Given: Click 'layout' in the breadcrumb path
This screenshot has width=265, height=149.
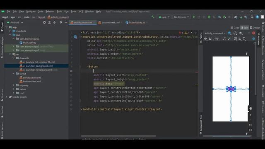Looking at the screenshot, I should (41, 17).
